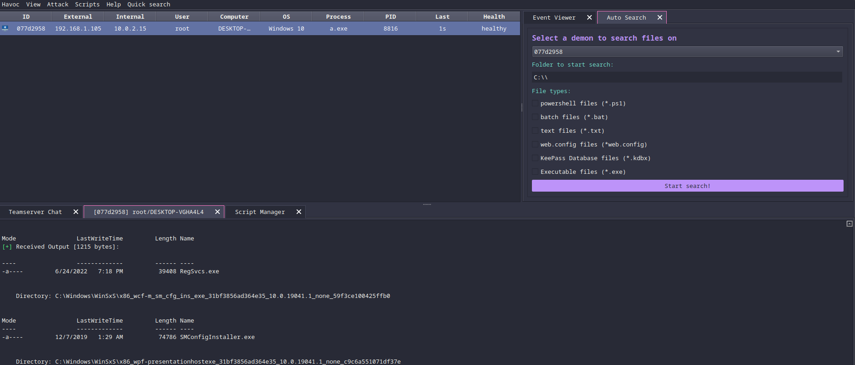This screenshot has height=365, width=855.
Task: Open the Attack menu
Action: tap(58, 5)
